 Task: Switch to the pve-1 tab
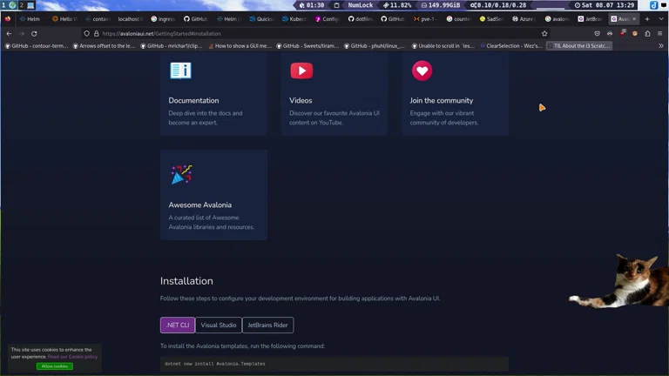(x=426, y=19)
